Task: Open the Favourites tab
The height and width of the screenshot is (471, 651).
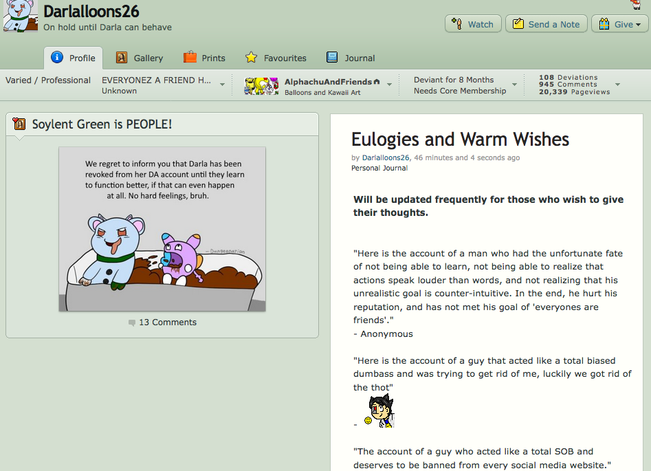Action: click(x=276, y=58)
